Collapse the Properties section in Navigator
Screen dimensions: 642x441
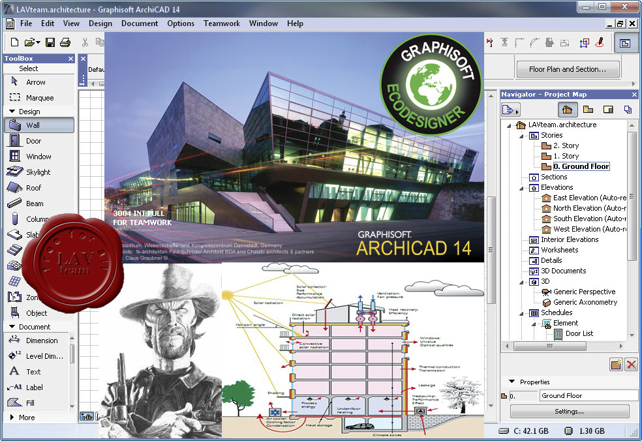pos(512,382)
